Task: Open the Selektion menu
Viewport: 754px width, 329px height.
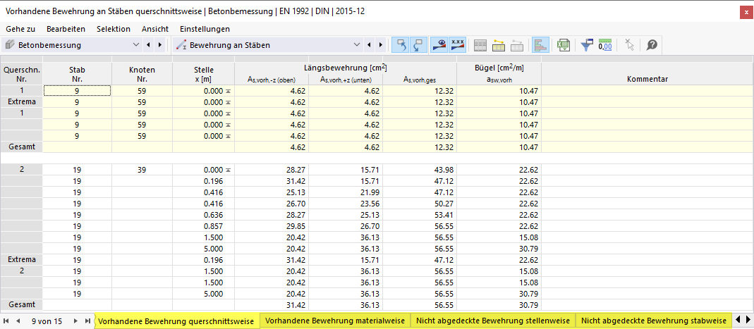Action: (114, 29)
